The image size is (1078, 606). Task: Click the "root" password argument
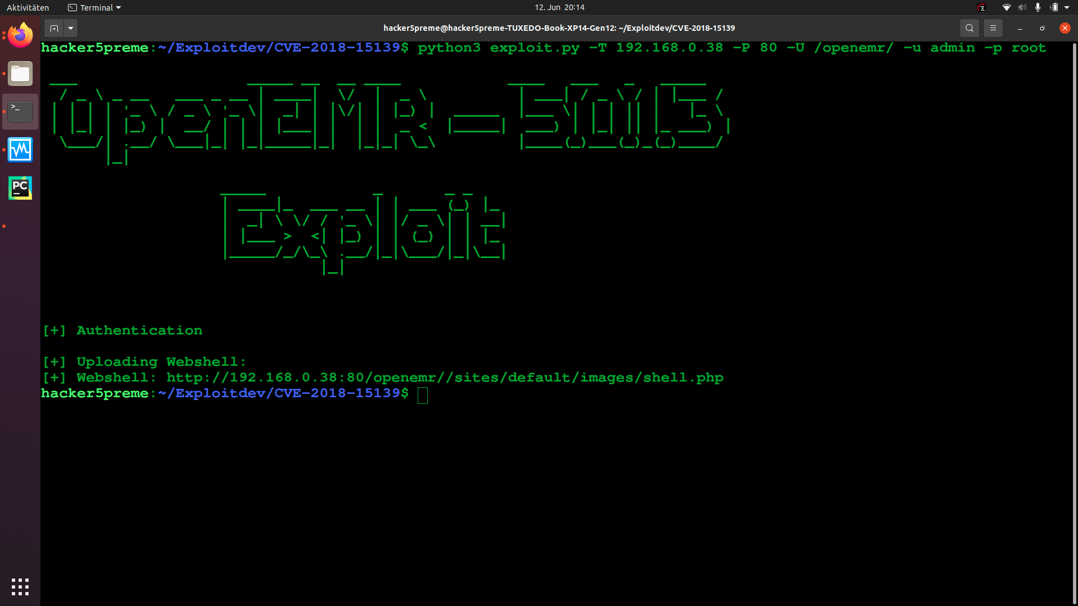pos(1029,48)
